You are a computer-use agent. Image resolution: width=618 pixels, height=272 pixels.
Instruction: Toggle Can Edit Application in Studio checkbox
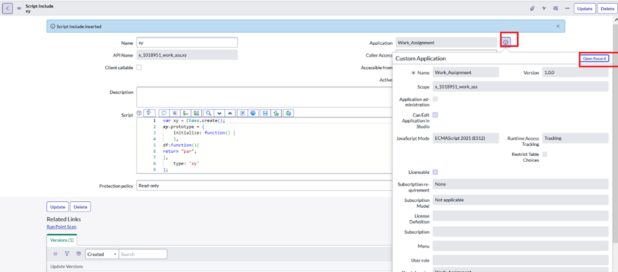click(x=435, y=115)
